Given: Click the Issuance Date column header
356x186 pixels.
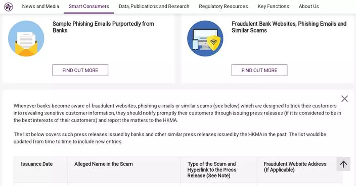Looking at the screenshot, I should (37, 164).
